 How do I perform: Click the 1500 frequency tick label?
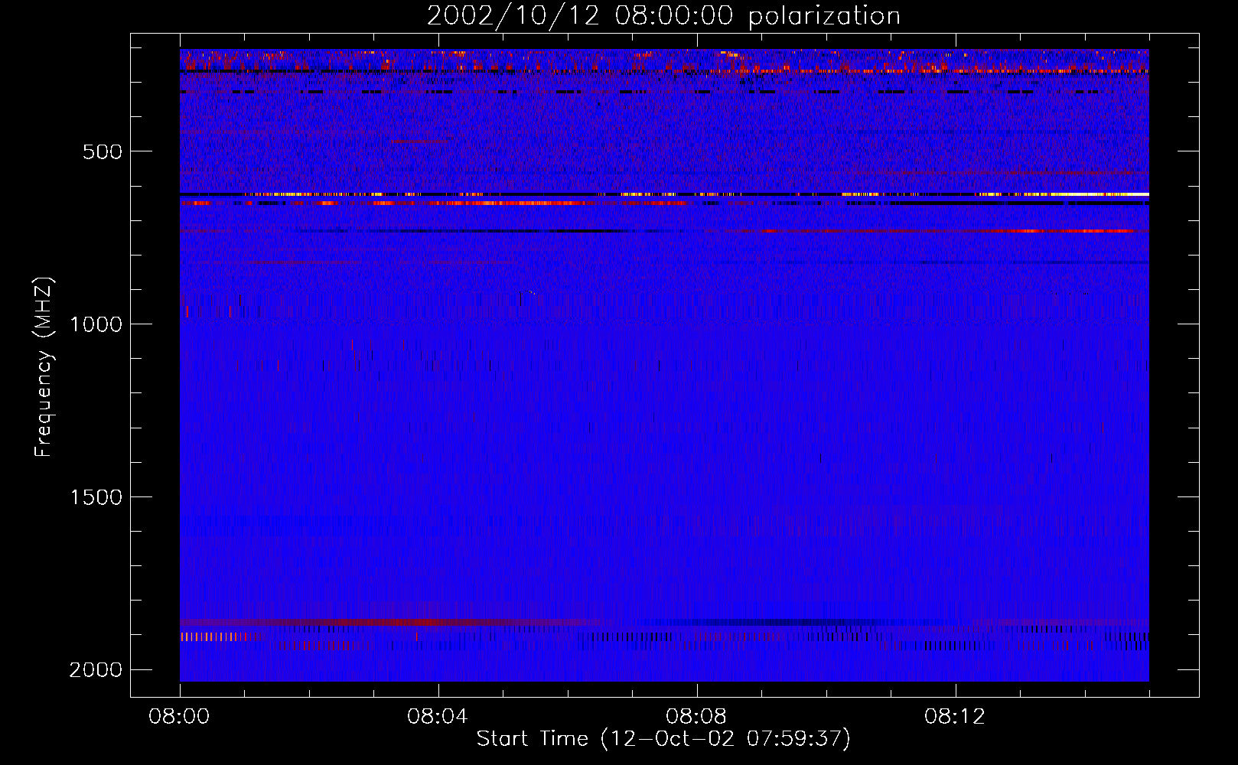(96, 497)
